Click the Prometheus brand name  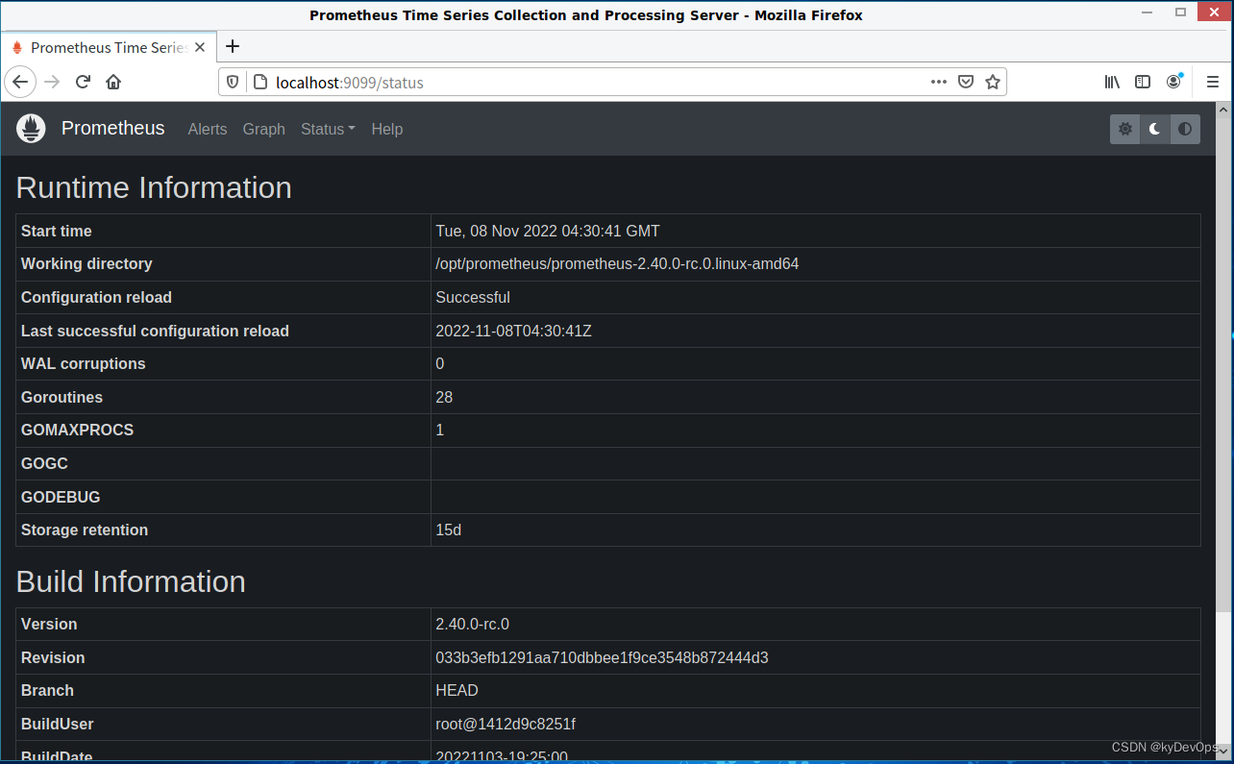pos(113,128)
